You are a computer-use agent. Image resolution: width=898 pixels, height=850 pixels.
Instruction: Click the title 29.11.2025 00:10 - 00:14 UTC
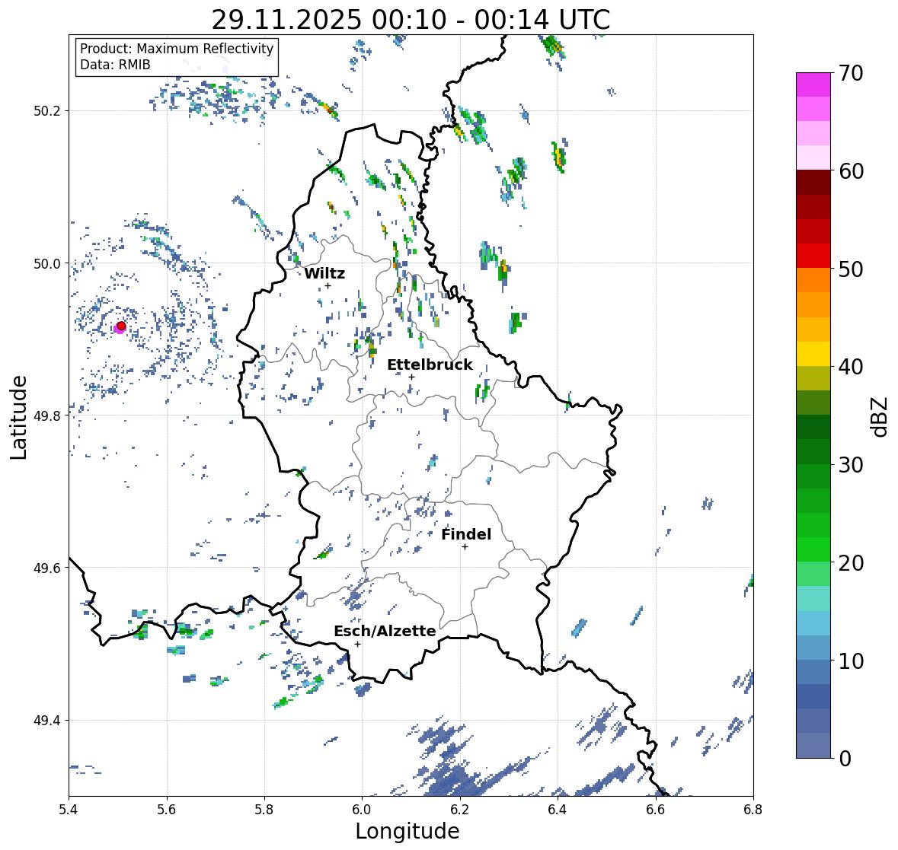tap(411, 20)
